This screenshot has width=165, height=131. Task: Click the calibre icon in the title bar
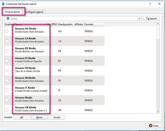[3, 4]
